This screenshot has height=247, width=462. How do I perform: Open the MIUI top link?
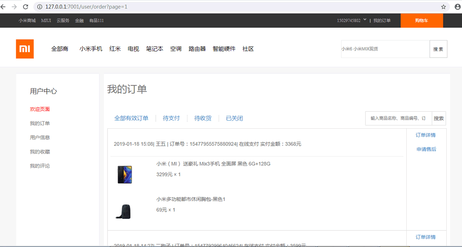(x=46, y=21)
